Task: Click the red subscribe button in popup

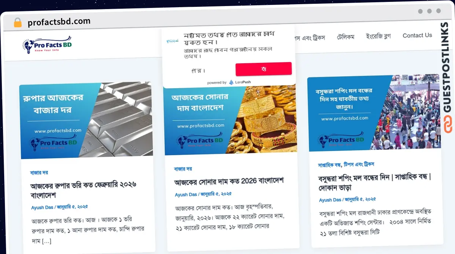Action: 264,69
